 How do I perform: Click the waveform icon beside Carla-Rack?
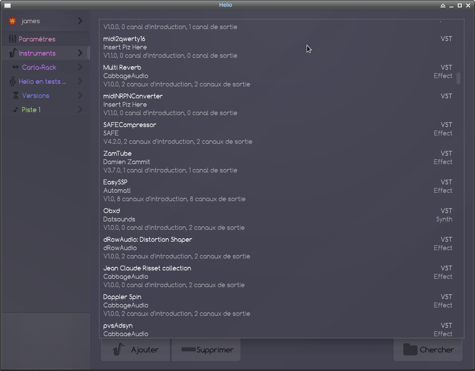[x=16, y=67]
